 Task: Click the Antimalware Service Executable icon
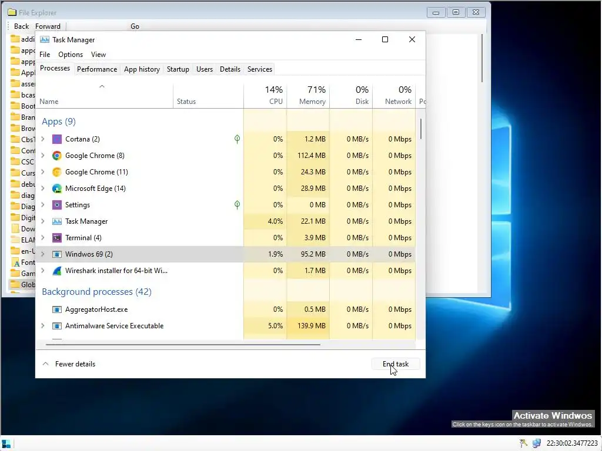(x=57, y=326)
